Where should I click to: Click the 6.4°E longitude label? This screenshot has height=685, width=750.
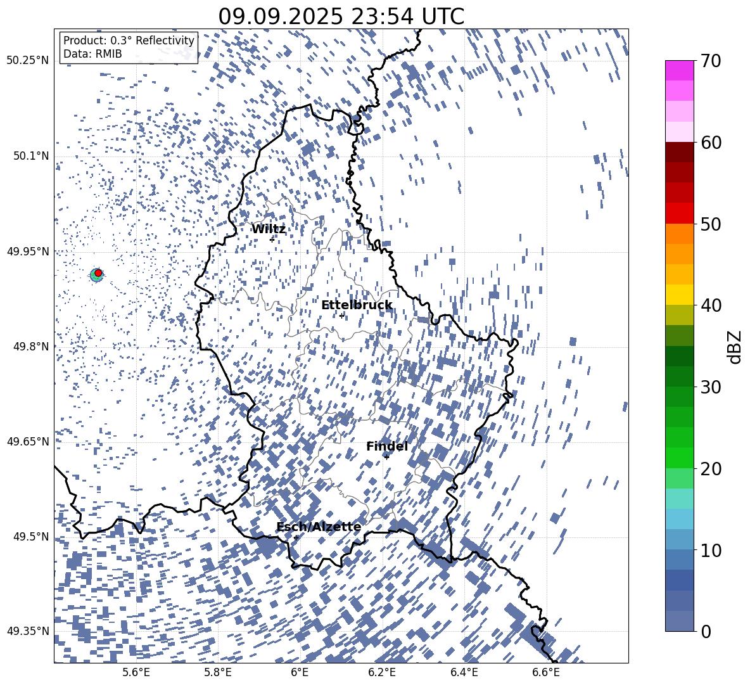click(464, 672)
